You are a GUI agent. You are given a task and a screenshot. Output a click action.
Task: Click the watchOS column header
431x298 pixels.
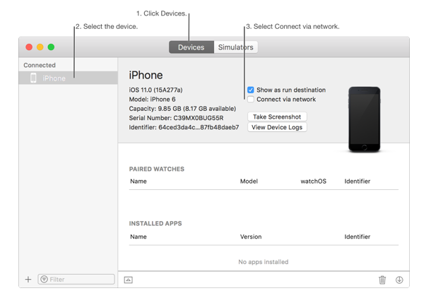click(313, 181)
